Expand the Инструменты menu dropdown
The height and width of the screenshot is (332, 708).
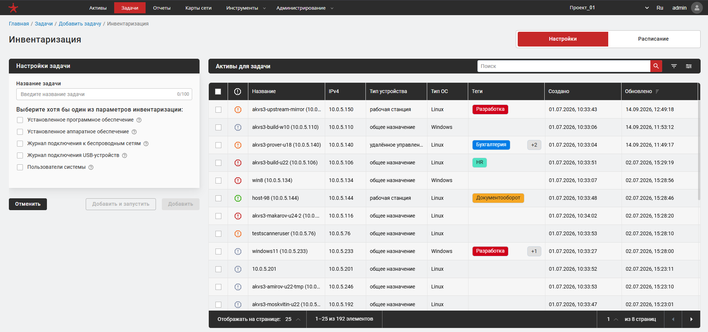point(246,8)
